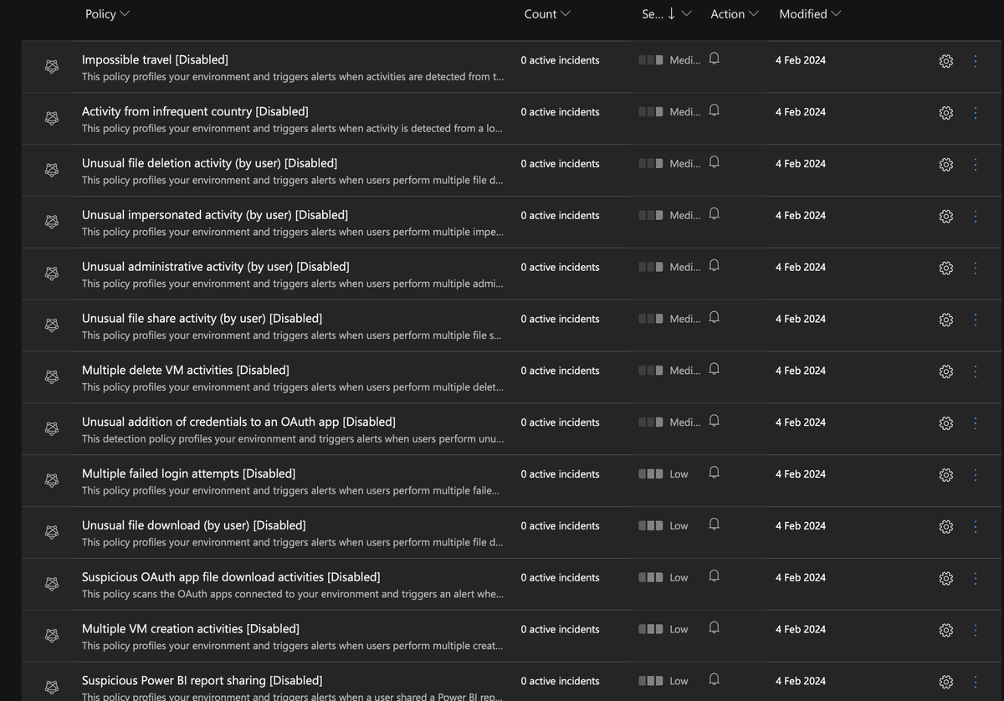
Task: Open the Impossible travel [Disabled] policy
Action: [x=155, y=59]
